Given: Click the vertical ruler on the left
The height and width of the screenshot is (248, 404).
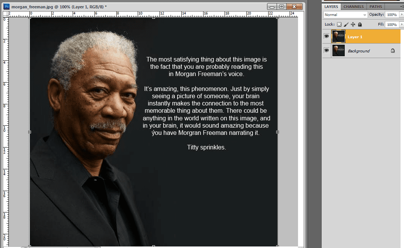Looking at the screenshot, I should tap(6, 131).
